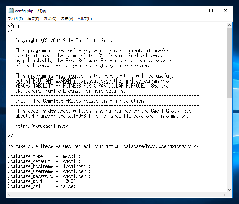The height and width of the screenshot is (204, 239).
Task: Click 'of the License, or (at your option)' line
Action: 83,66
